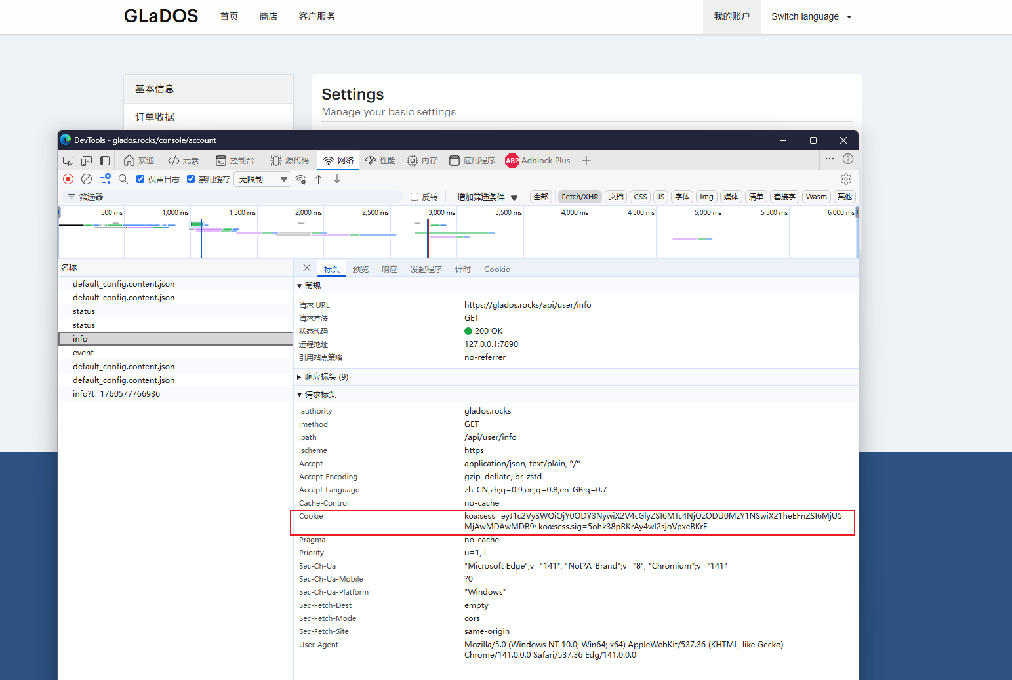Open network settings gear icon

[845, 179]
